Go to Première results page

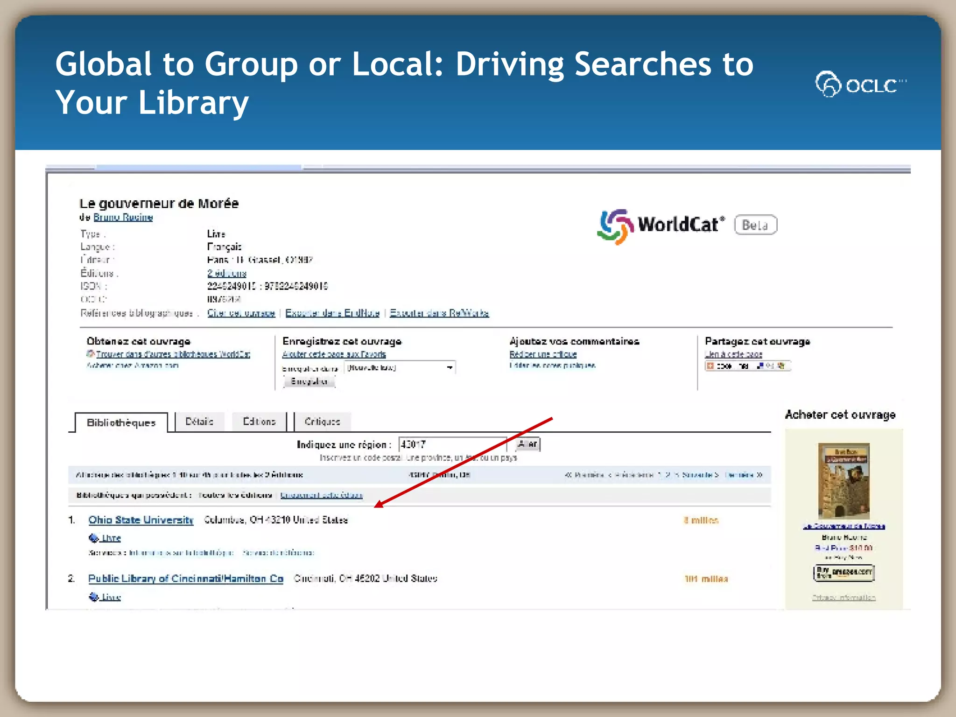[x=585, y=475]
